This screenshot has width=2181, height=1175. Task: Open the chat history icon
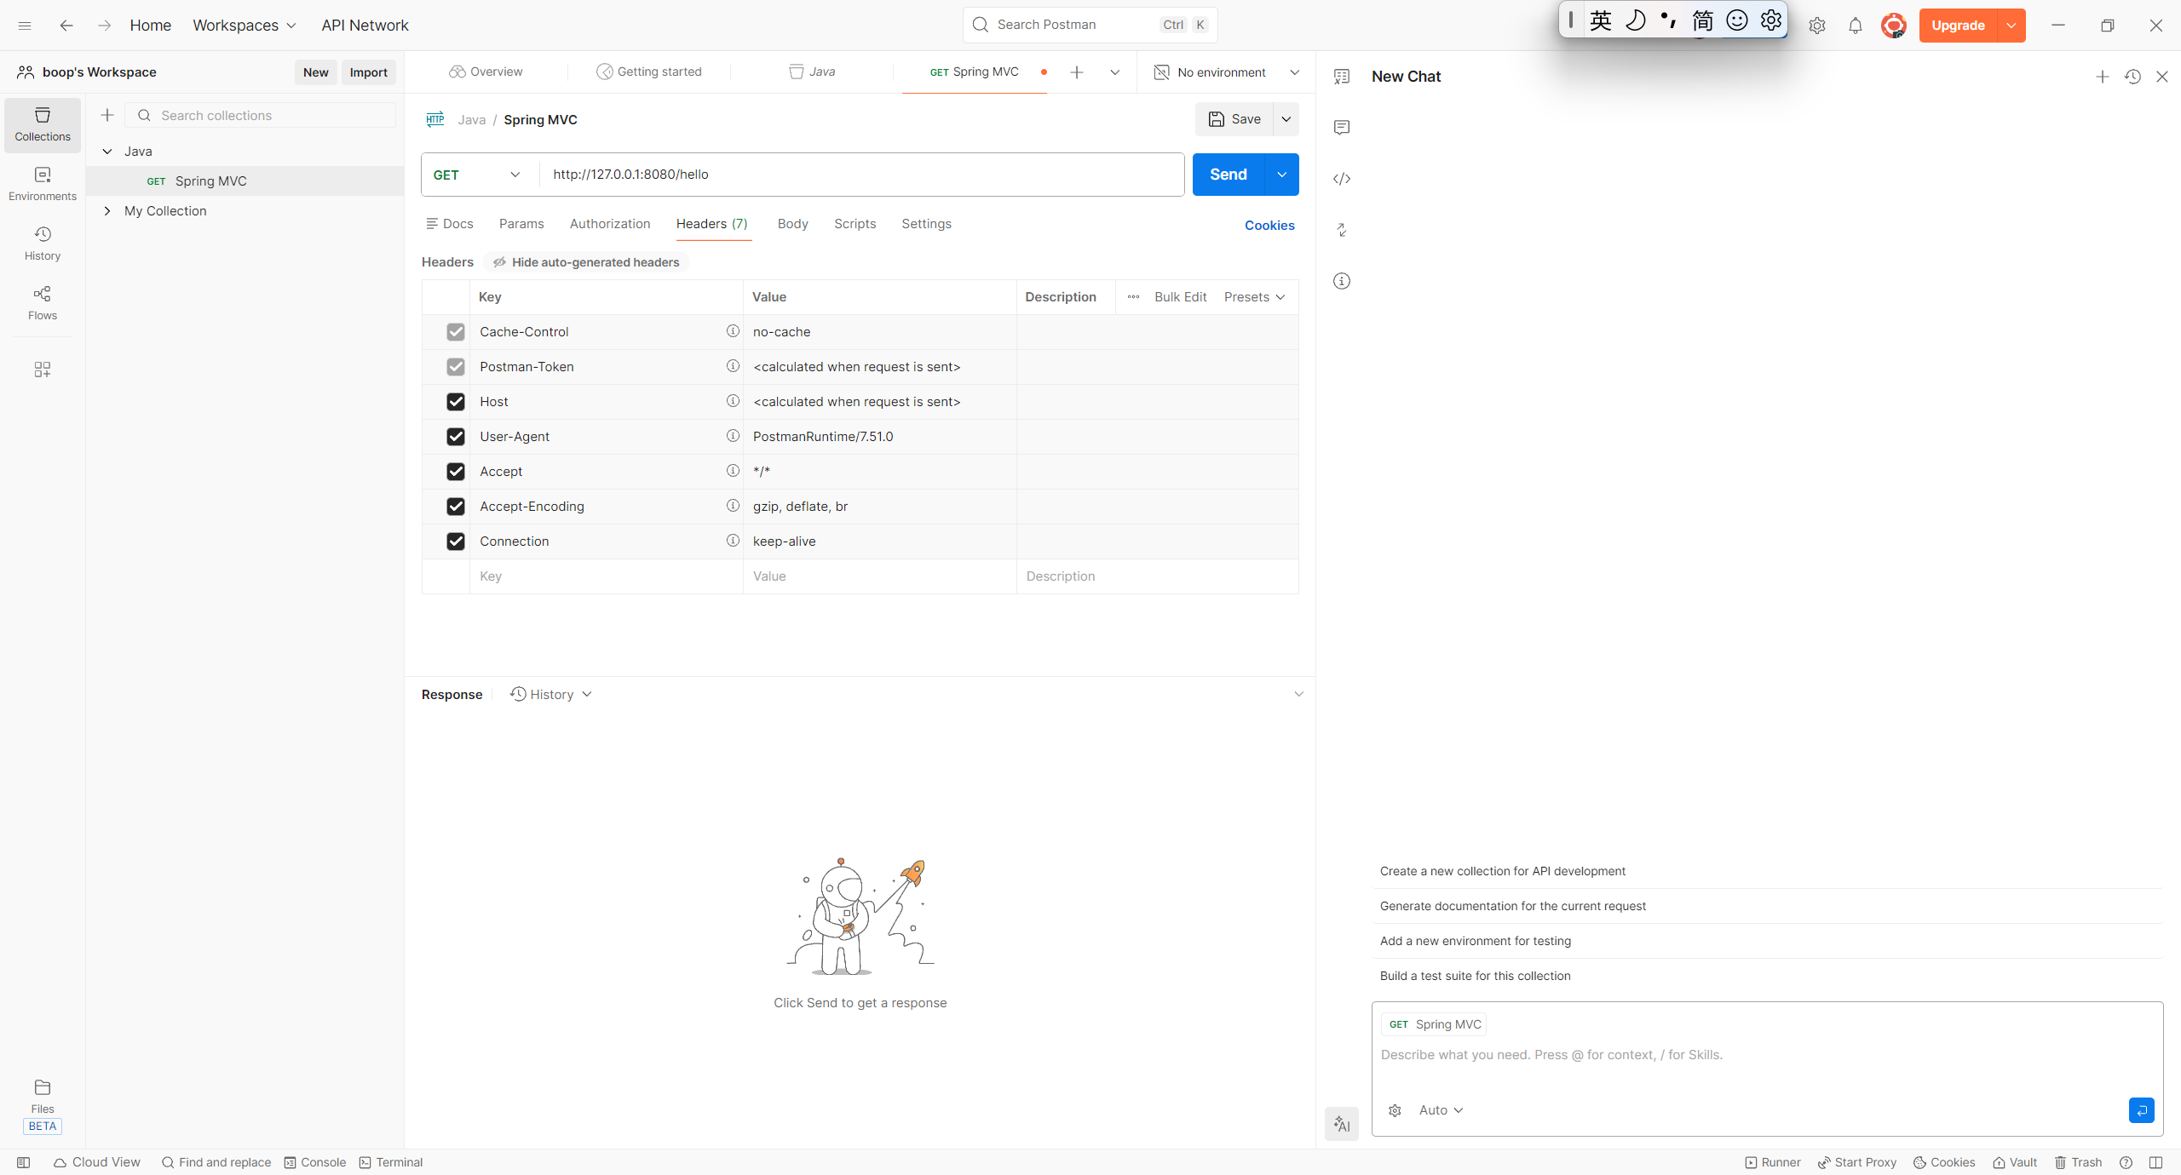[2132, 77]
